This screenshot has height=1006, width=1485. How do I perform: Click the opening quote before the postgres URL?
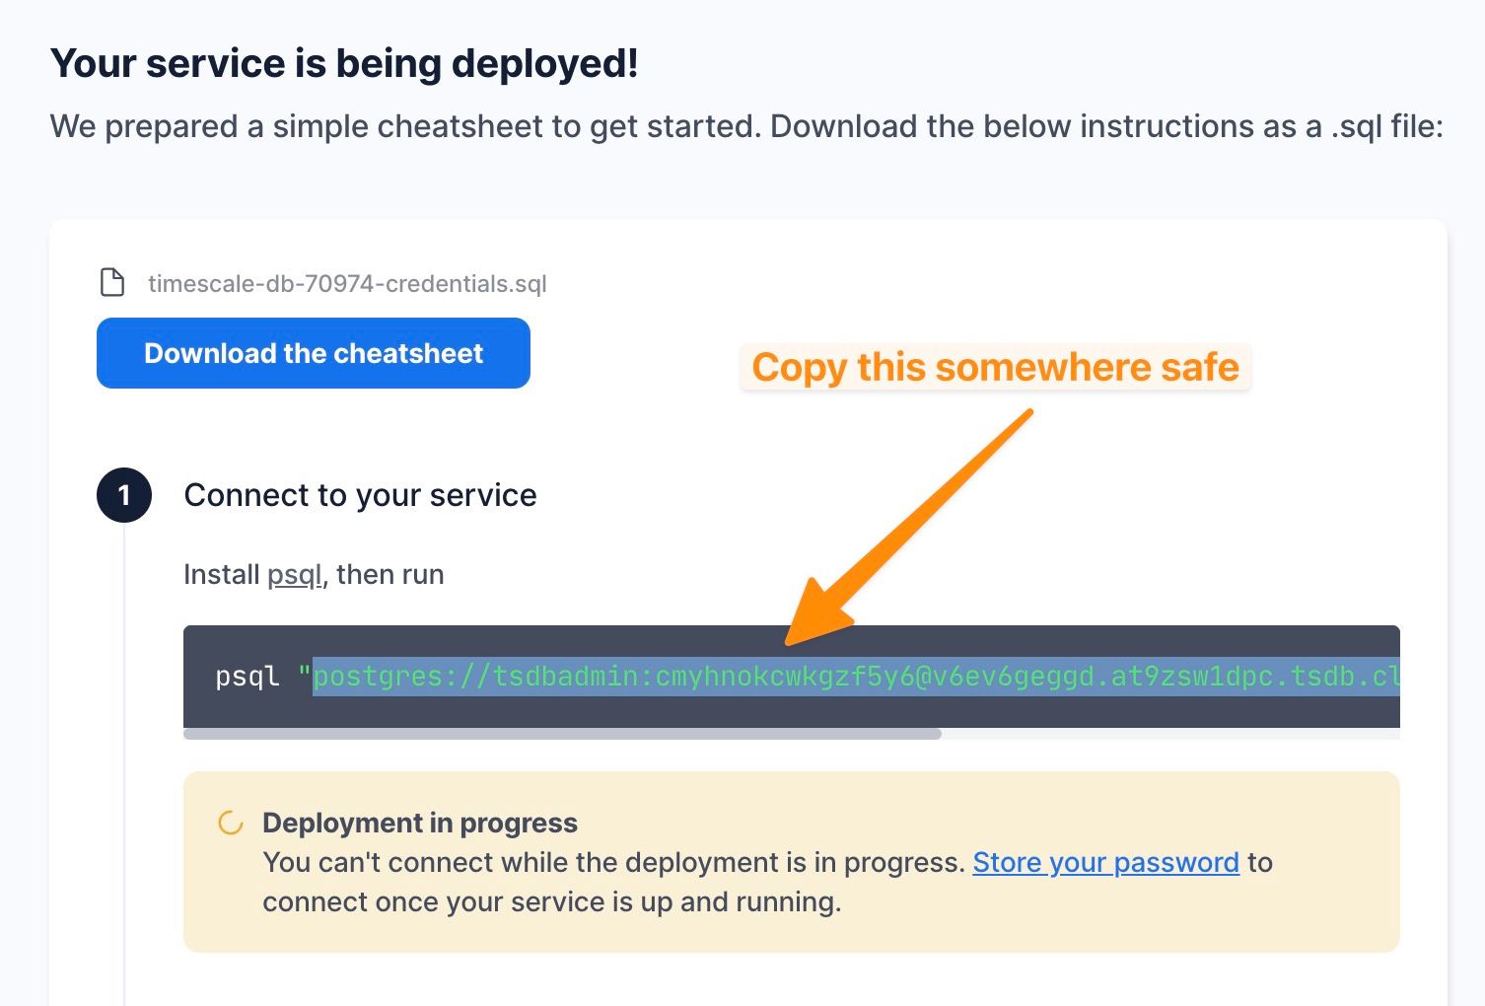304,677
